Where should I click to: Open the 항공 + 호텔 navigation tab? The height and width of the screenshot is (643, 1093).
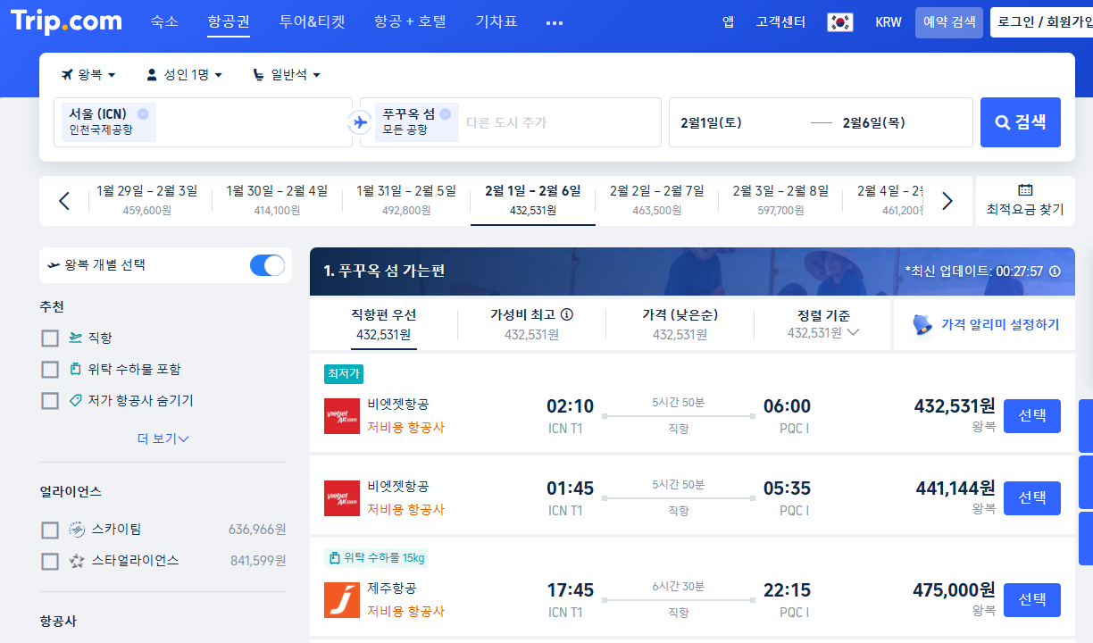coord(410,21)
